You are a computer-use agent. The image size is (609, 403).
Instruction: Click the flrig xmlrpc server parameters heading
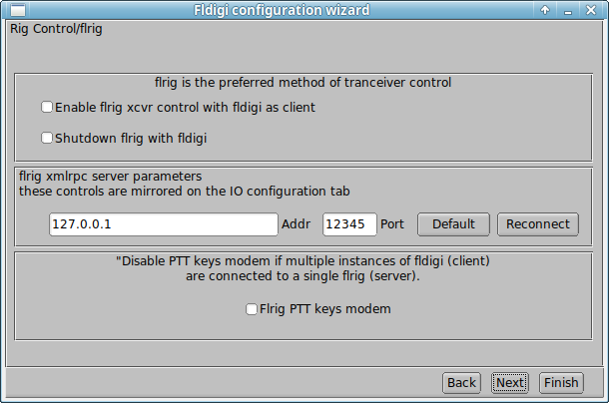[110, 177]
